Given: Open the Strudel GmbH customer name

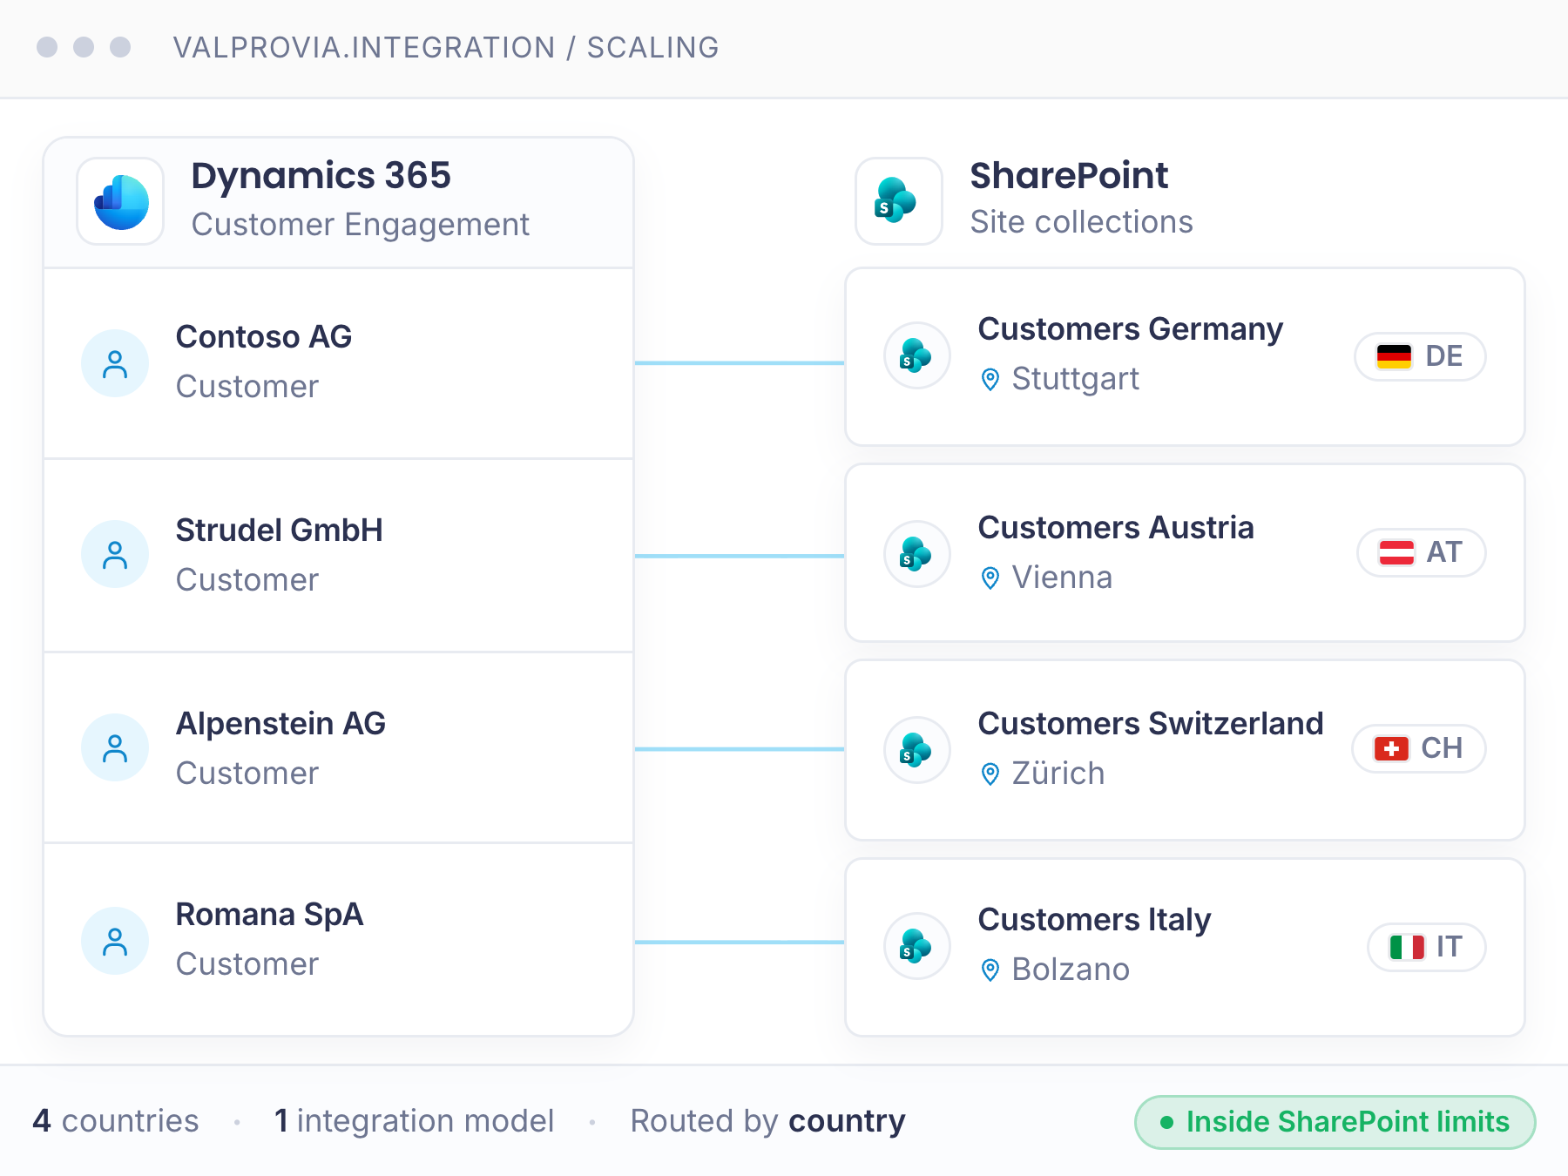Looking at the screenshot, I should coord(280,531).
